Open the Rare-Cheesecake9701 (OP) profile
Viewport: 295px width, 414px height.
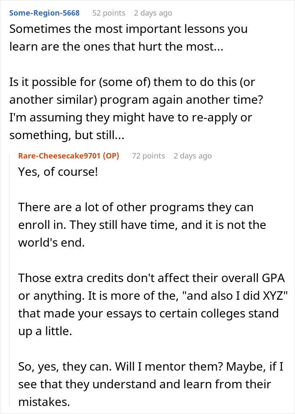69,156
